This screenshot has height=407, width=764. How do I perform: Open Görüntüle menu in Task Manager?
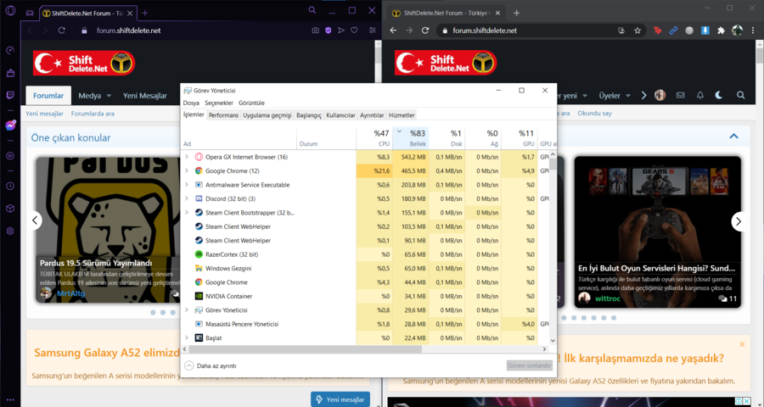coord(251,103)
